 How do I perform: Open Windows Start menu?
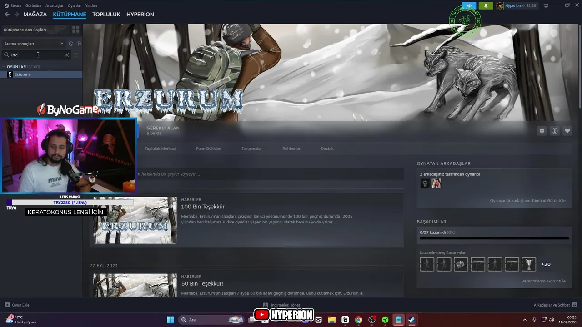[171, 320]
